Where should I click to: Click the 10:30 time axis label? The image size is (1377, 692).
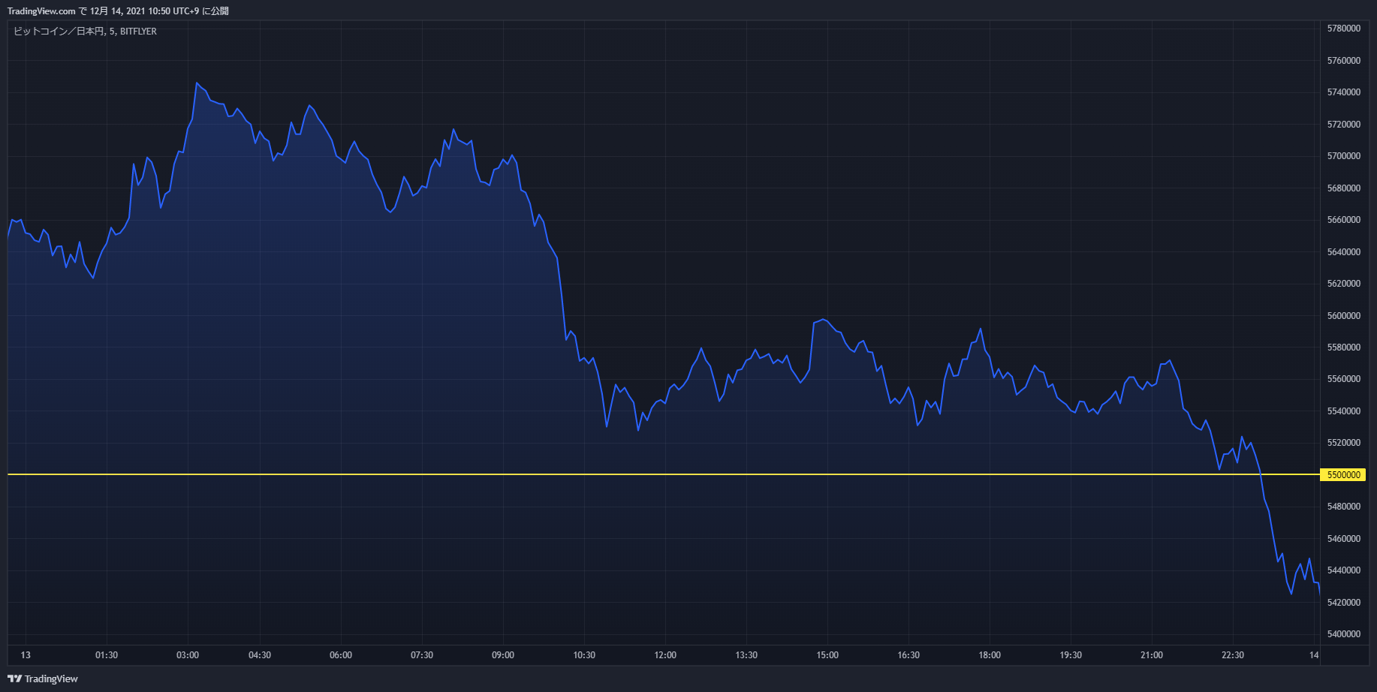(584, 655)
